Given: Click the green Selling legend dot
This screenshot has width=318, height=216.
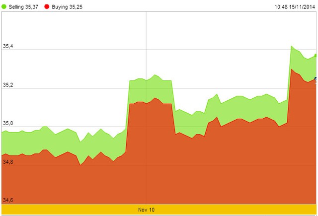Looking at the screenshot, I should tap(4, 7).
